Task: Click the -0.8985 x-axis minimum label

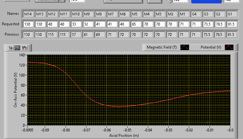Action: 28,130
